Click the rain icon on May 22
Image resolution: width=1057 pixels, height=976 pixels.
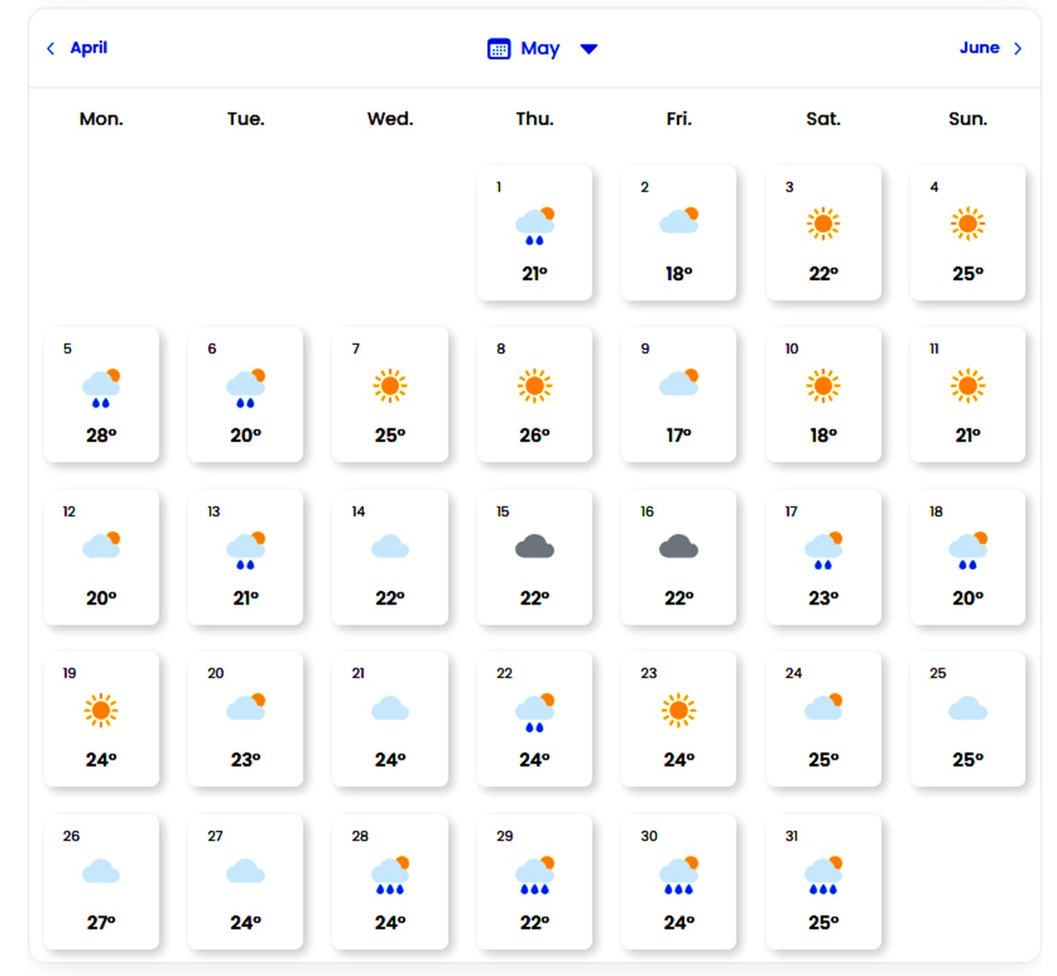[x=535, y=713]
